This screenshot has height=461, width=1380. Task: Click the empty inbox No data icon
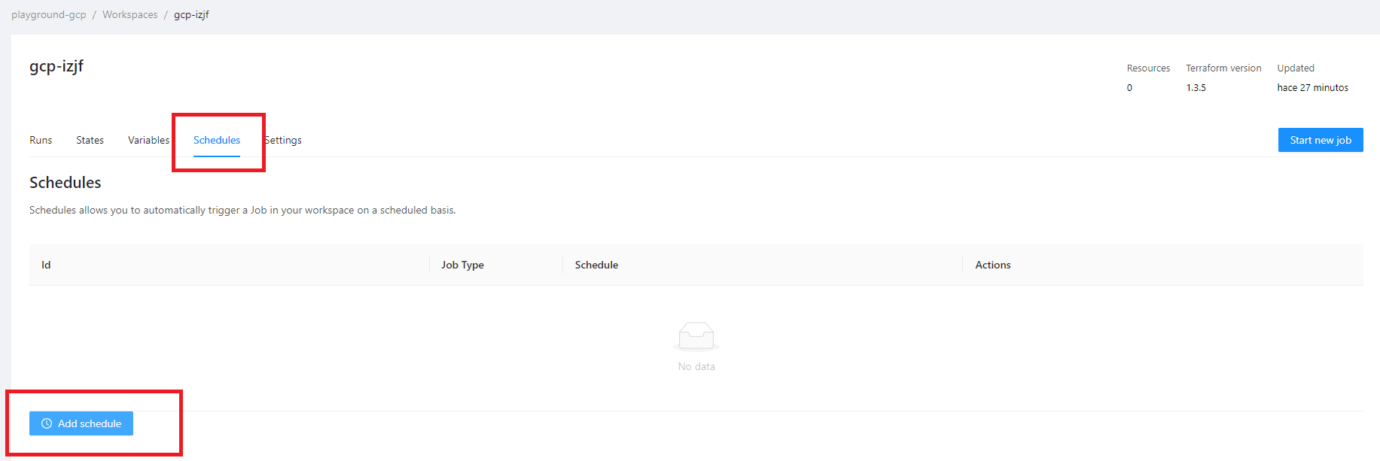696,336
